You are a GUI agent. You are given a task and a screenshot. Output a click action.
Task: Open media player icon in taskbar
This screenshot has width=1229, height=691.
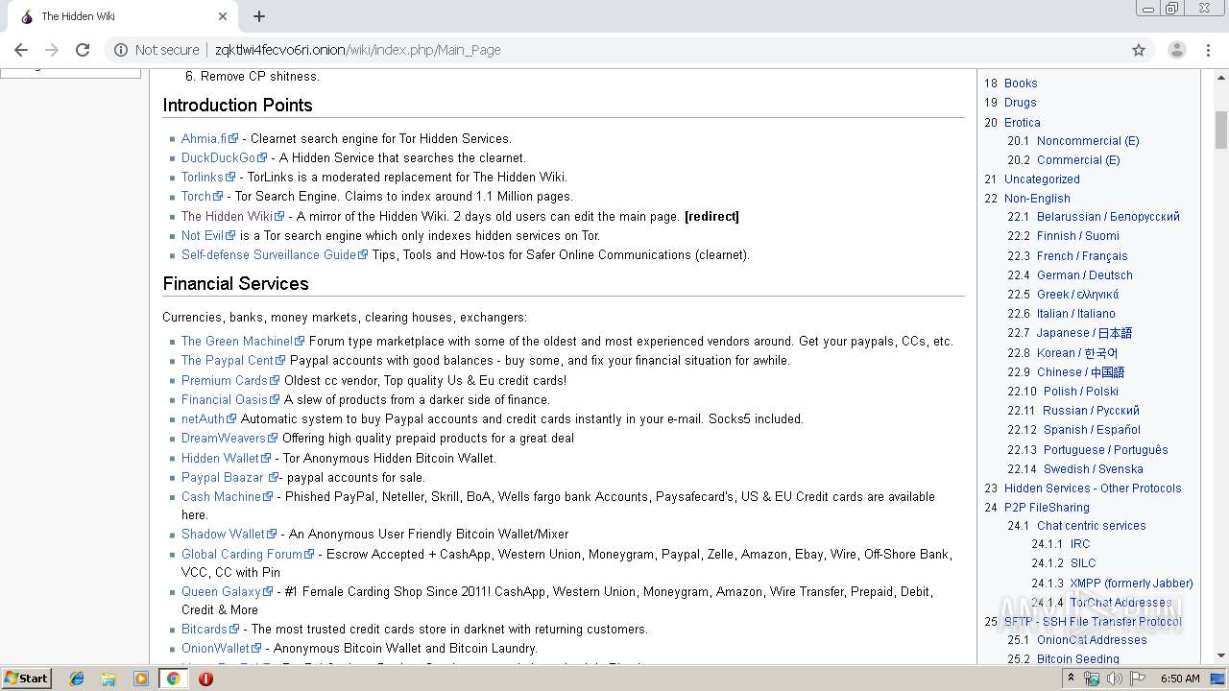[x=141, y=679]
